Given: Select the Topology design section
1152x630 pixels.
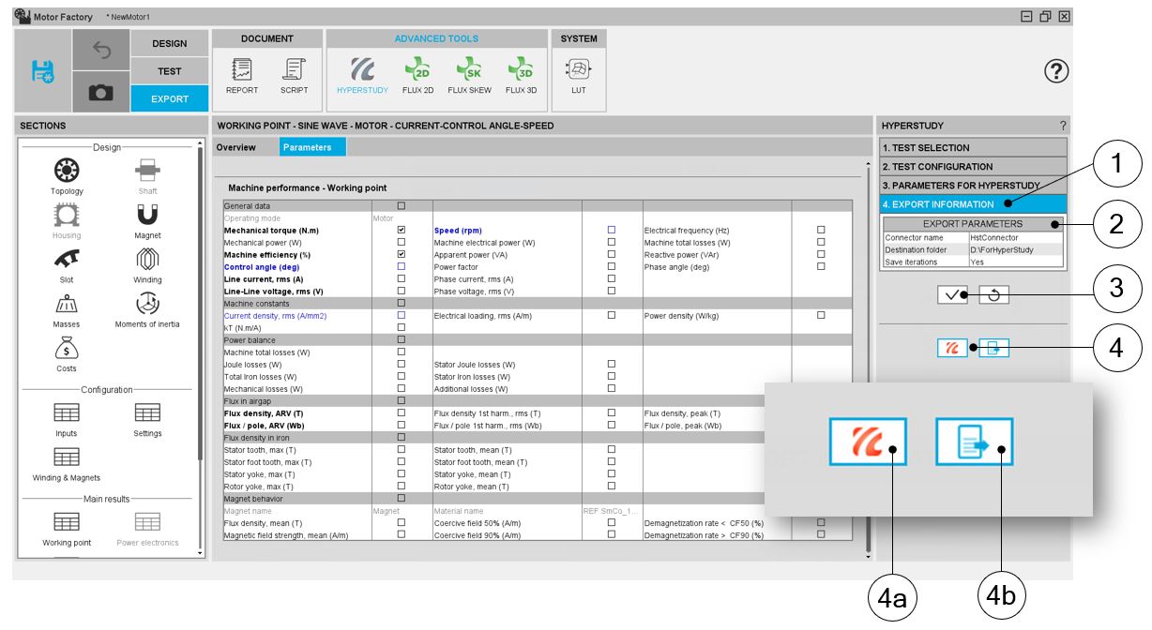Looking at the screenshot, I should (67, 174).
